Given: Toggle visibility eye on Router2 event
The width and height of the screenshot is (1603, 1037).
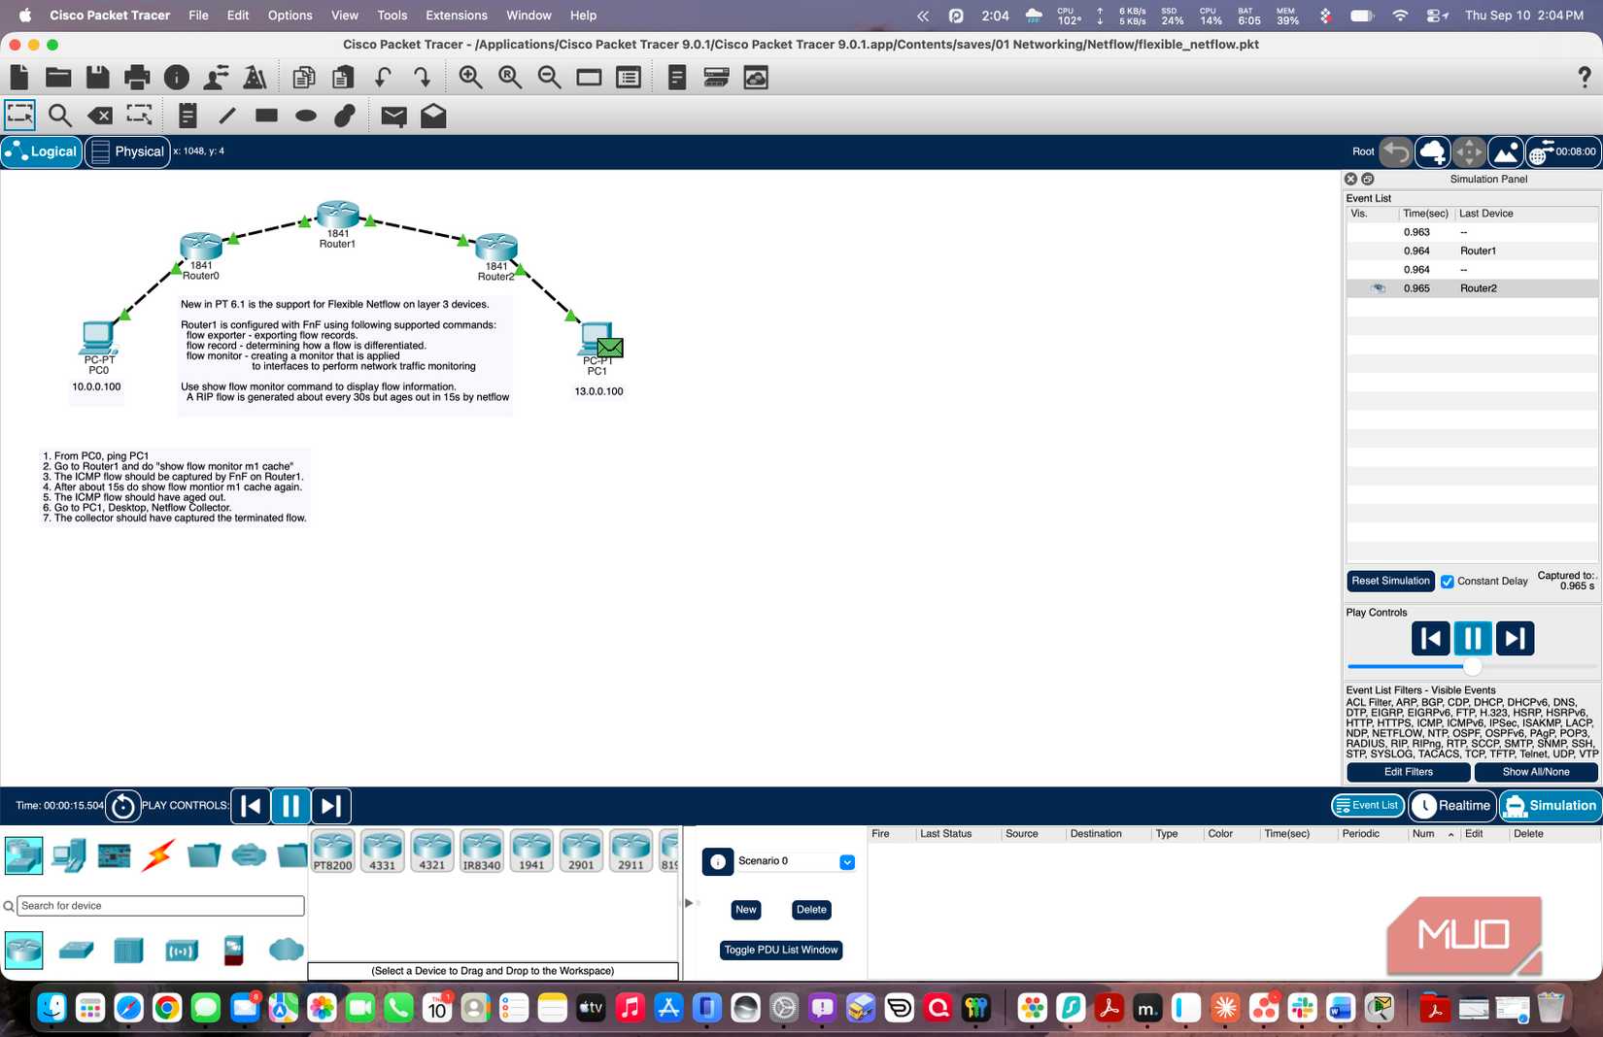Looking at the screenshot, I should click(x=1378, y=288).
